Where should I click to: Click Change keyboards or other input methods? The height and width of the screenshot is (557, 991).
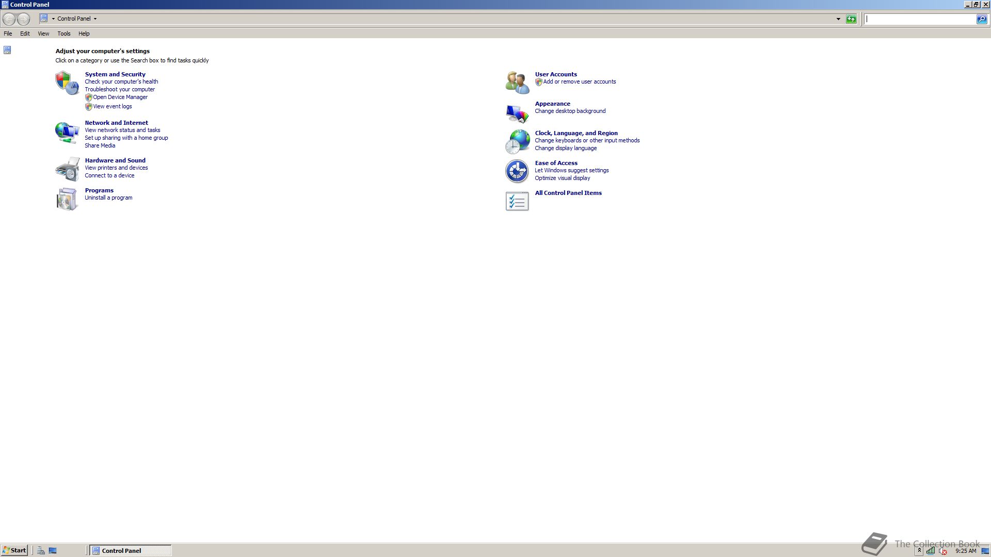point(587,140)
